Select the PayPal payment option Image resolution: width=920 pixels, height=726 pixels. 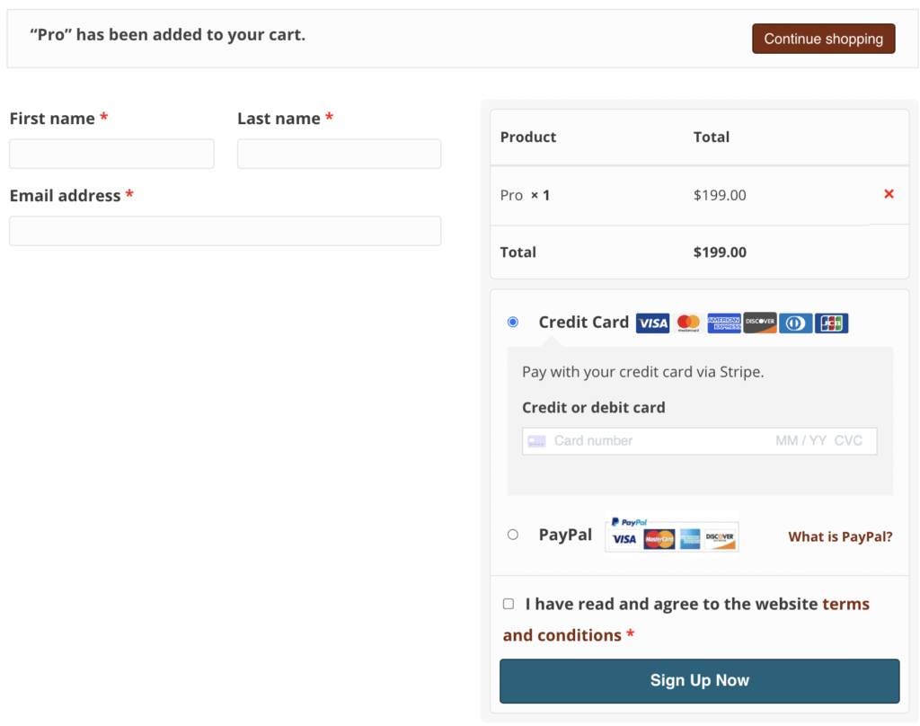pos(513,535)
